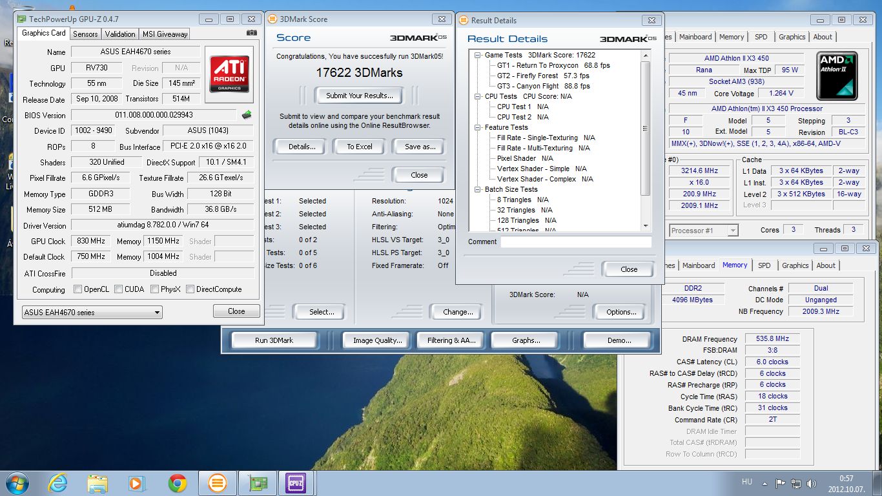882x496 pixels.
Task: Click the ATI Radeon logo in GPU-Z
Action: (x=230, y=76)
